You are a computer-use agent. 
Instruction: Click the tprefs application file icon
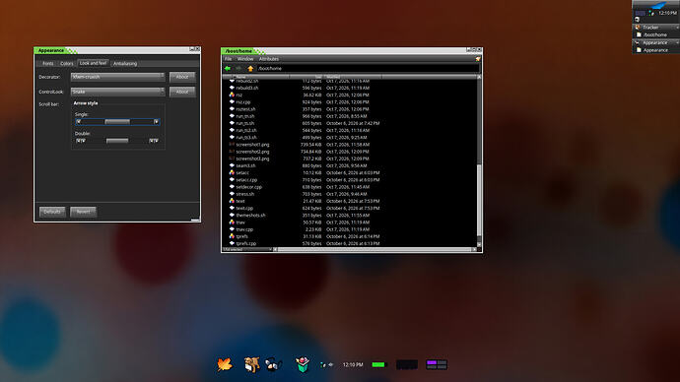pos(232,236)
